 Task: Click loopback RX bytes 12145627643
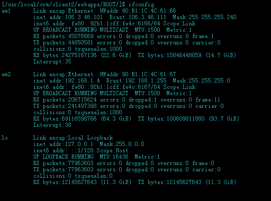click(79, 182)
